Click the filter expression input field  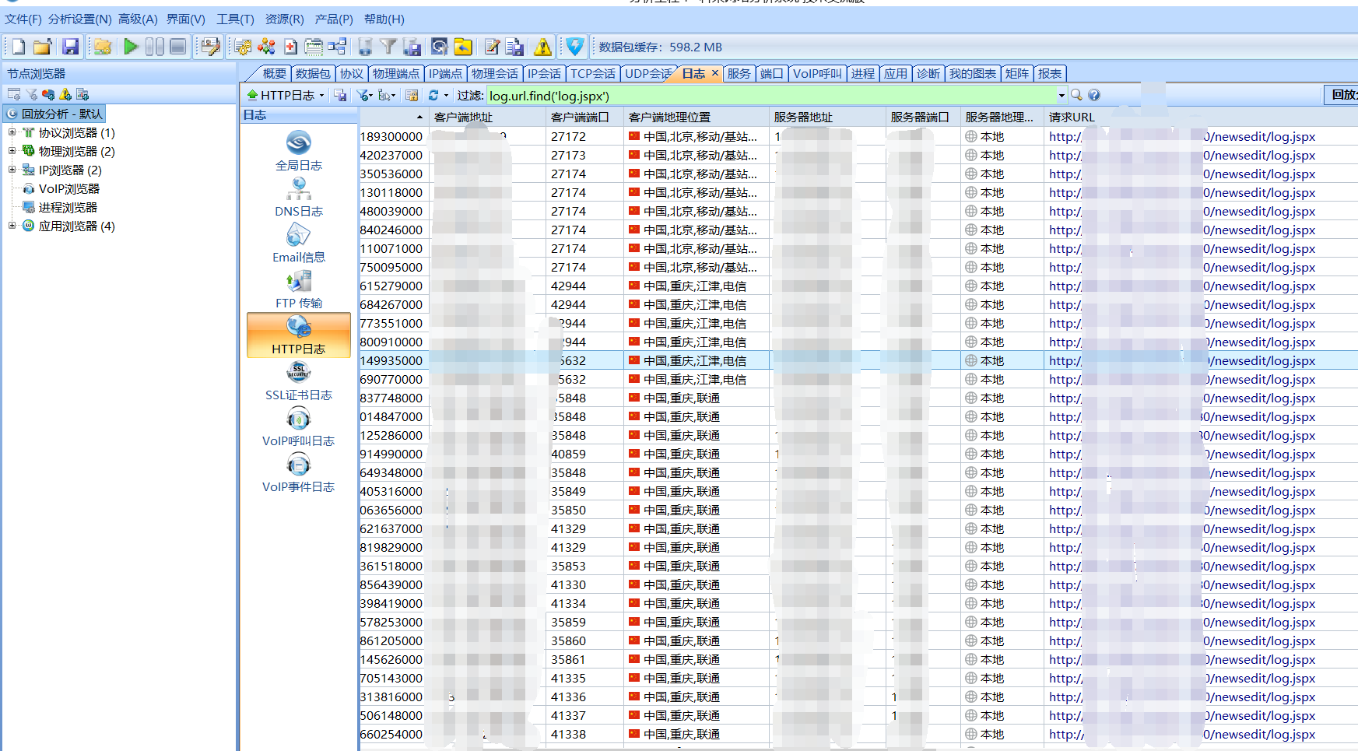771,96
